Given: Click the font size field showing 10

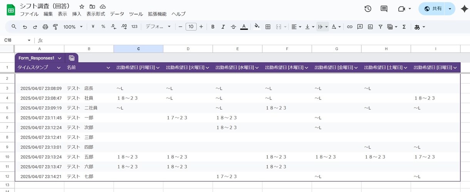Looking at the screenshot, I should click(191, 27).
